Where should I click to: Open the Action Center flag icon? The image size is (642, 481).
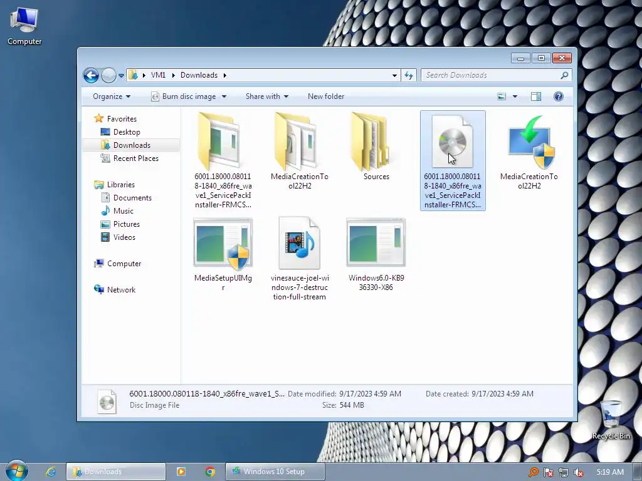(548, 472)
